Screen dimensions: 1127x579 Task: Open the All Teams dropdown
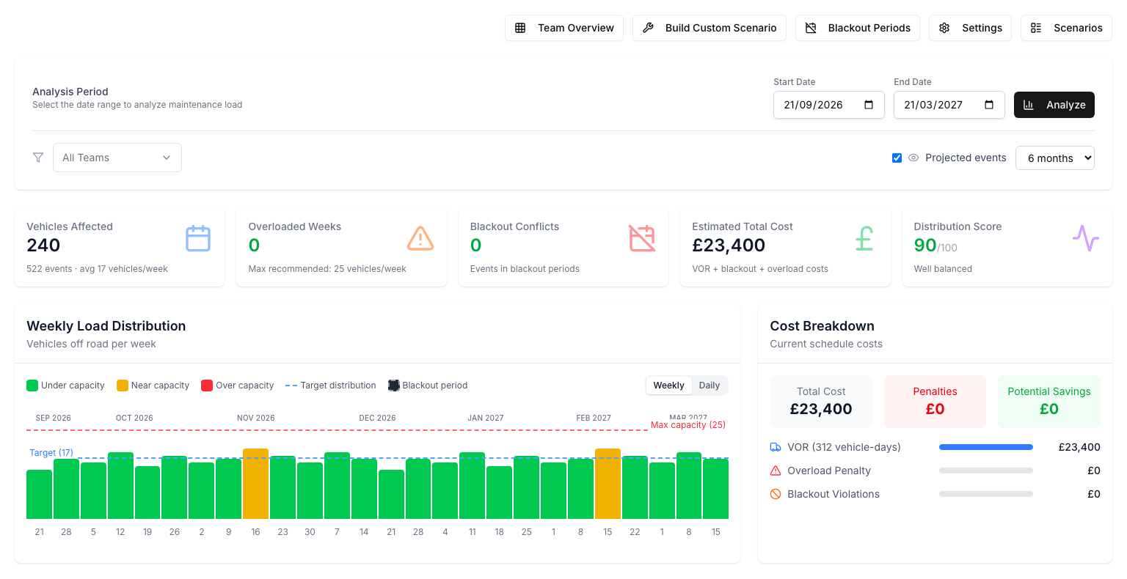(117, 158)
